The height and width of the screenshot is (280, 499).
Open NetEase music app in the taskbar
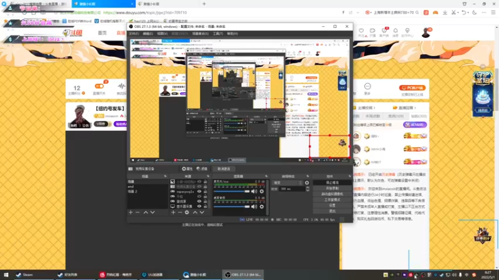(x=115, y=274)
